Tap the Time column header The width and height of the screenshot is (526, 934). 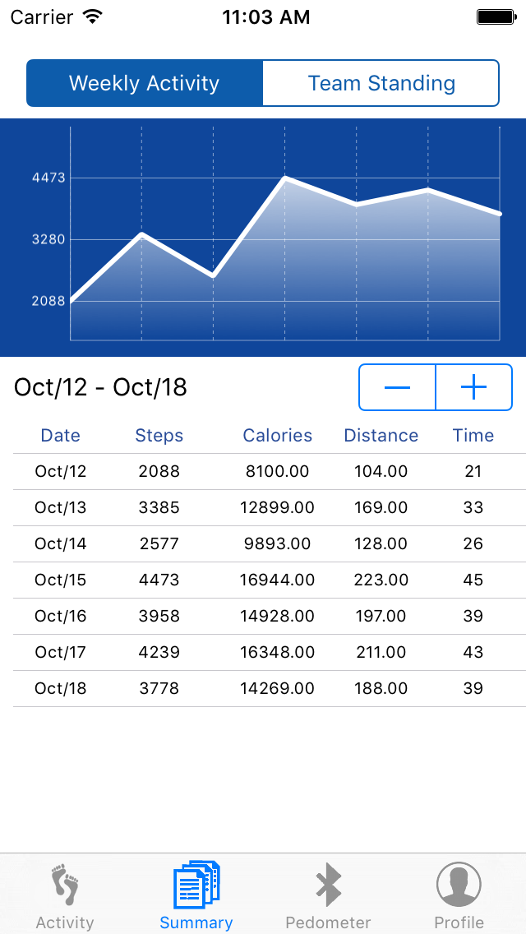coord(473,436)
